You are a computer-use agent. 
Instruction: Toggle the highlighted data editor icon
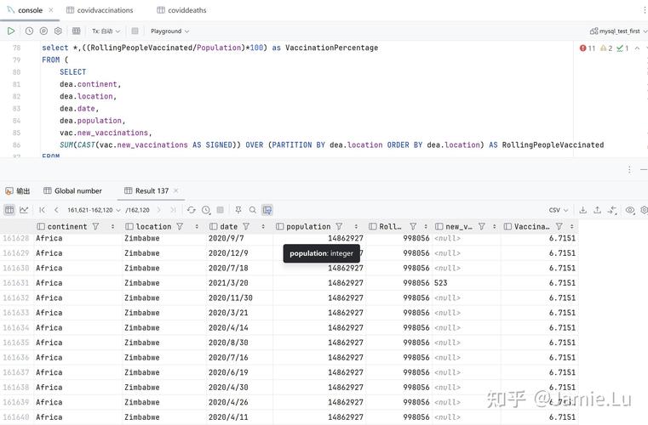point(267,210)
